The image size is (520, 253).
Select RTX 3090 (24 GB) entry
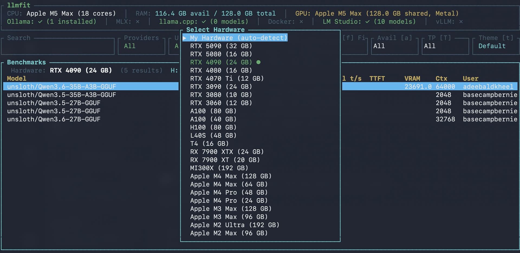point(221,87)
